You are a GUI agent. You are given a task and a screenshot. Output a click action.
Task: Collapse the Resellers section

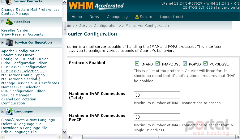pyautogui.click(x=2, y=22)
